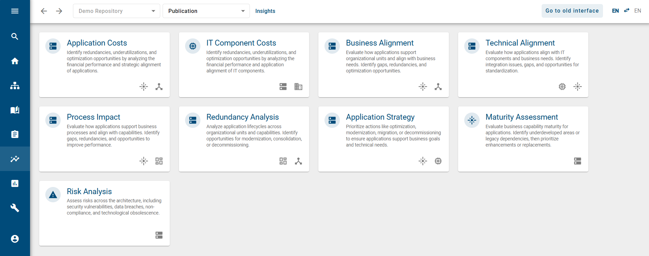Select the Insights sparkle-chart sidebar icon
Screen dimensions: 649x256
[x=15, y=159]
